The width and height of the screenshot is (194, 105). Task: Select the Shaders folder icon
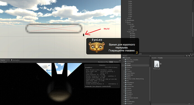pyautogui.click(x=126, y=94)
